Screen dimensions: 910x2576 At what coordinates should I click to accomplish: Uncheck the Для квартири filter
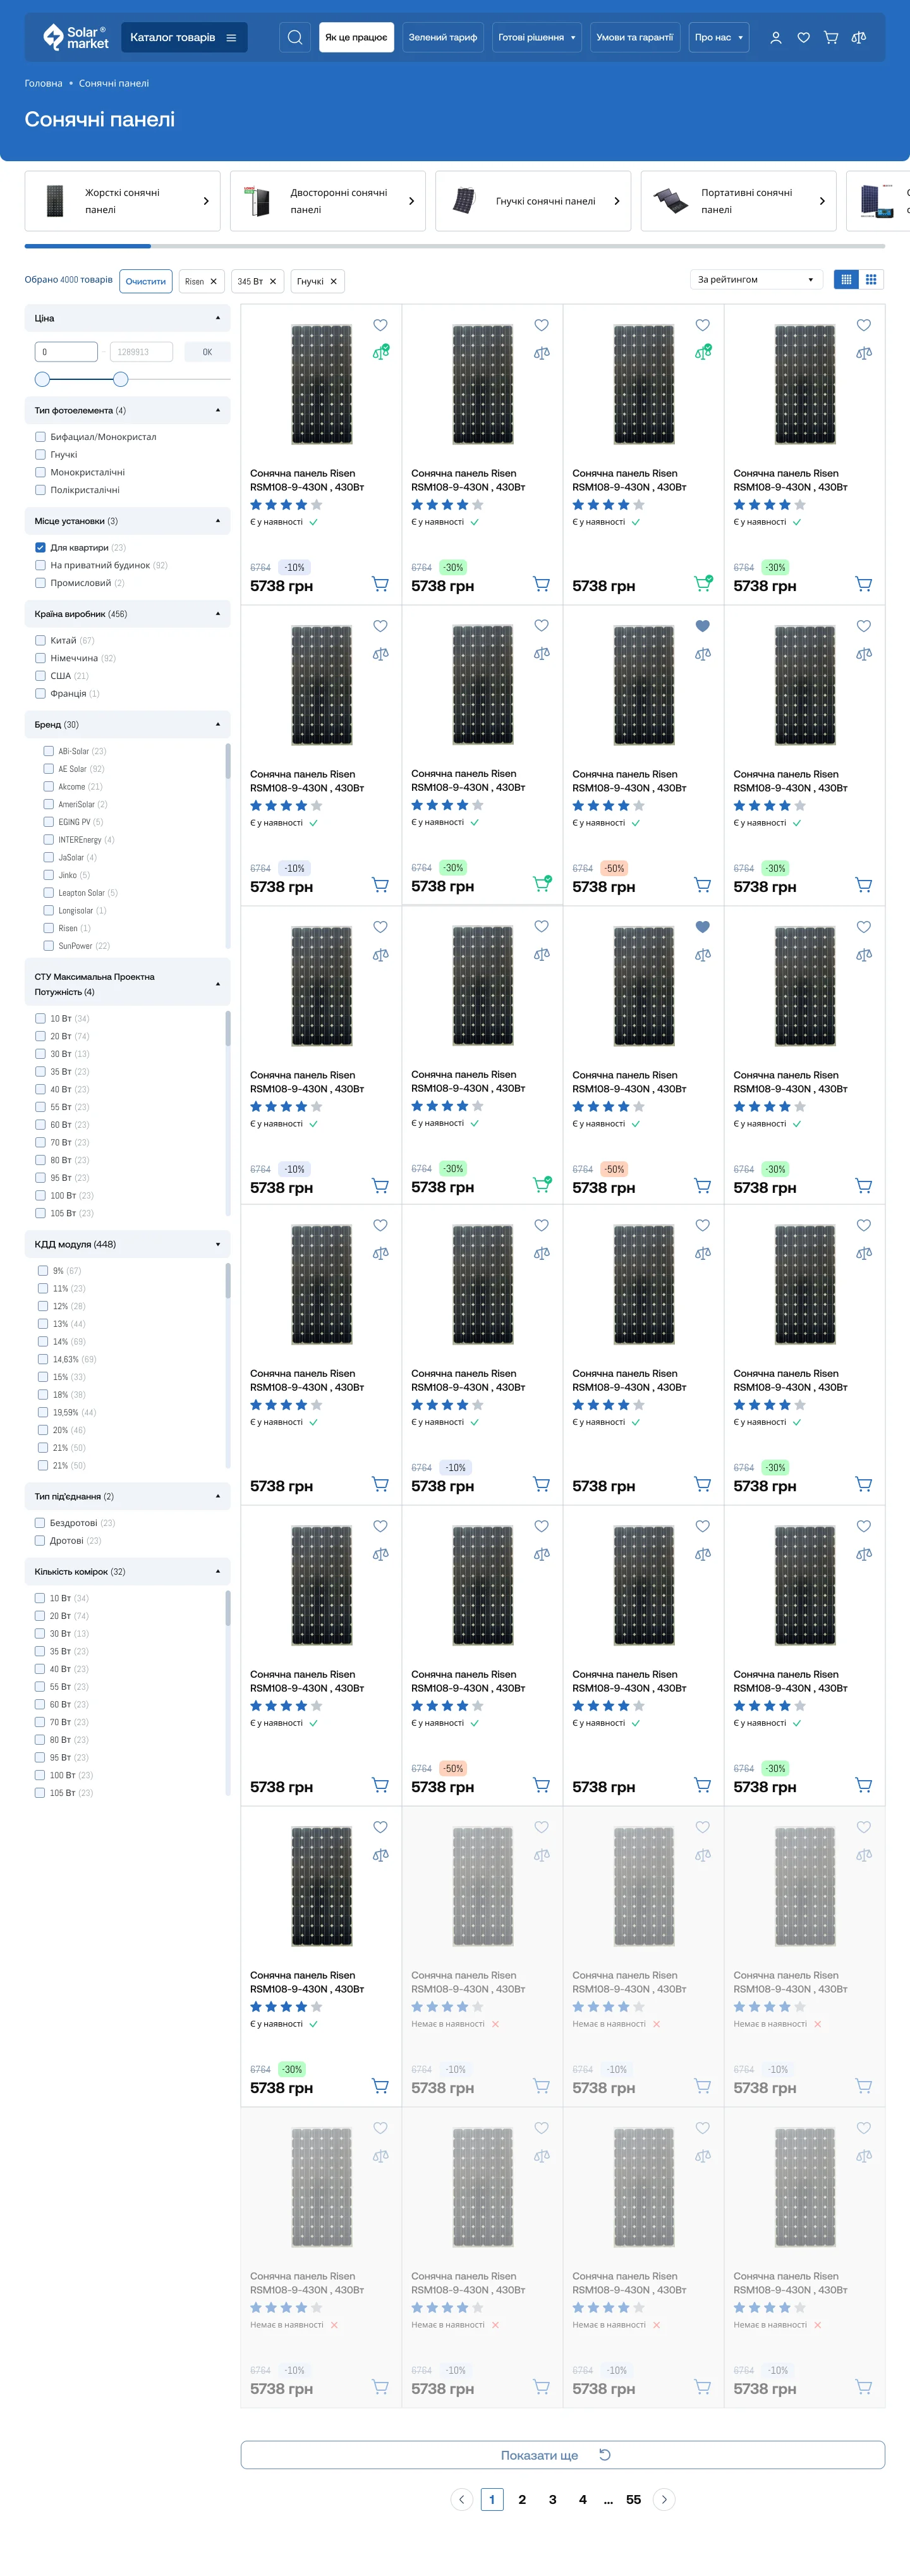[x=40, y=548]
